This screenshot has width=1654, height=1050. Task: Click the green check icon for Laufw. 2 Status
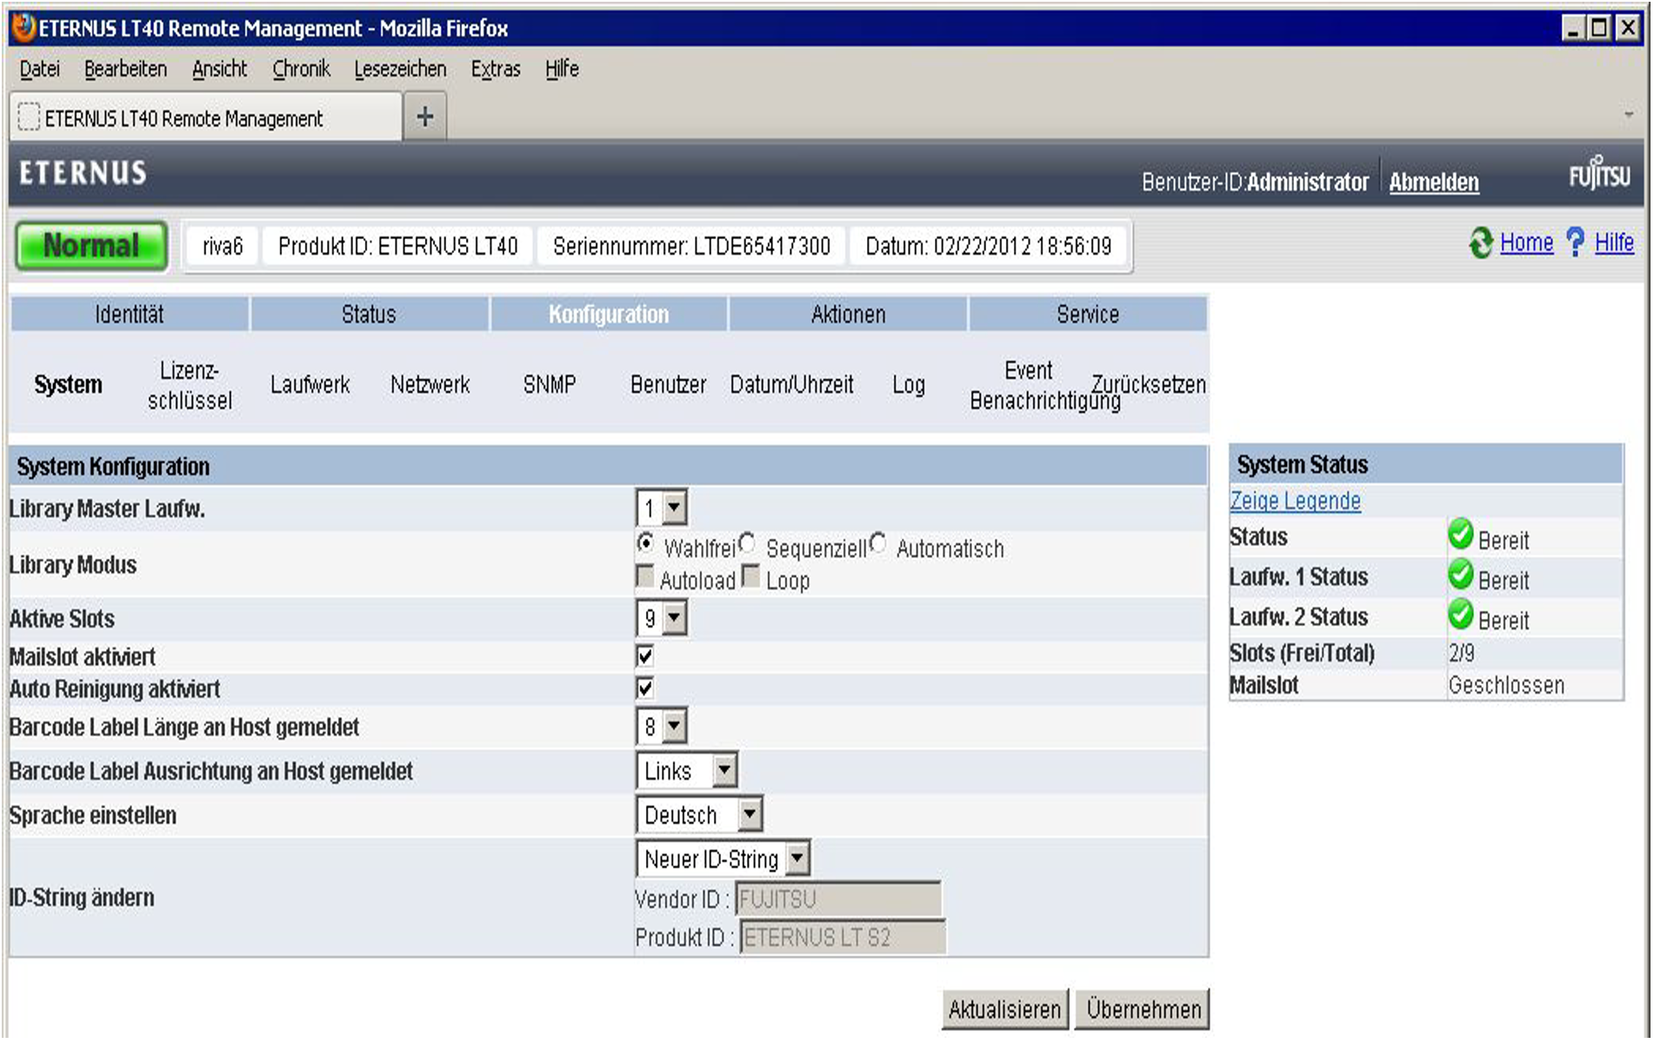[x=1460, y=615]
